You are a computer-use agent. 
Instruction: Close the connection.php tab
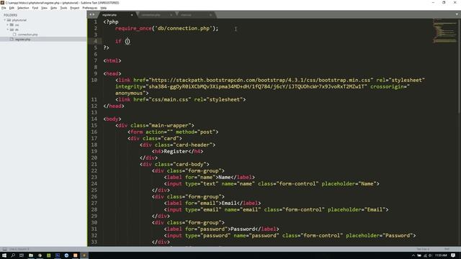click(171, 15)
